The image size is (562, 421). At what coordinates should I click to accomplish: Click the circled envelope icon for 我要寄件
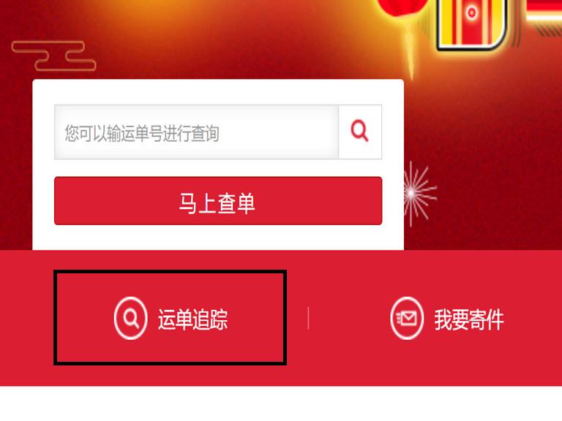pyautogui.click(x=407, y=318)
